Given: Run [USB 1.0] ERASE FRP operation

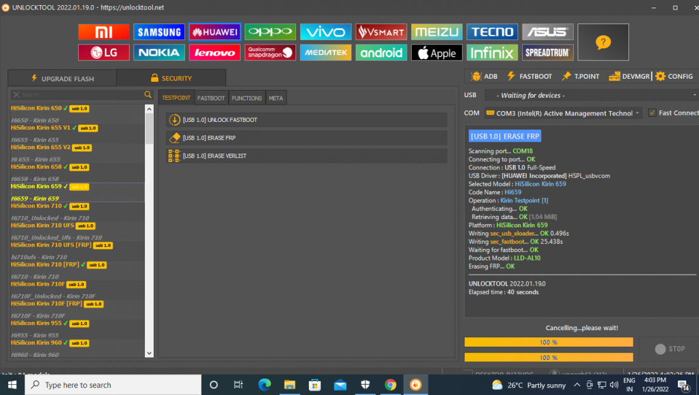Looking at the screenshot, I should coord(307,138).
